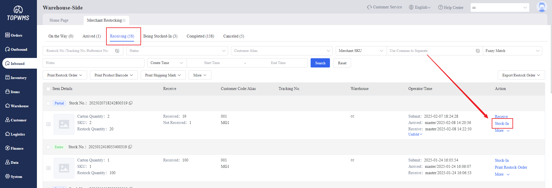Viewport: 552px width, 188px height.
Task: Unfold the first order's operator time details
Action: coord(415,134)
